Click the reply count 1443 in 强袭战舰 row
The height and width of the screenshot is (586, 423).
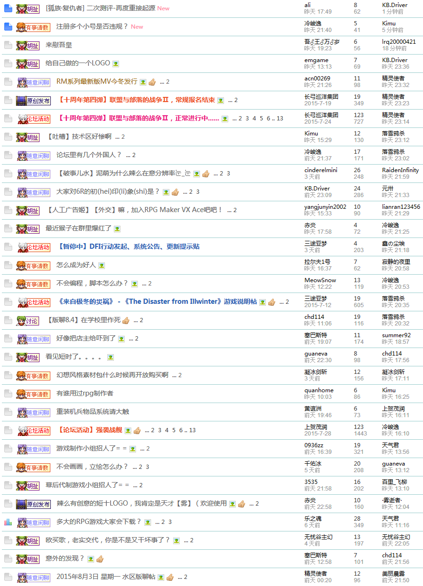pos(360,434)
